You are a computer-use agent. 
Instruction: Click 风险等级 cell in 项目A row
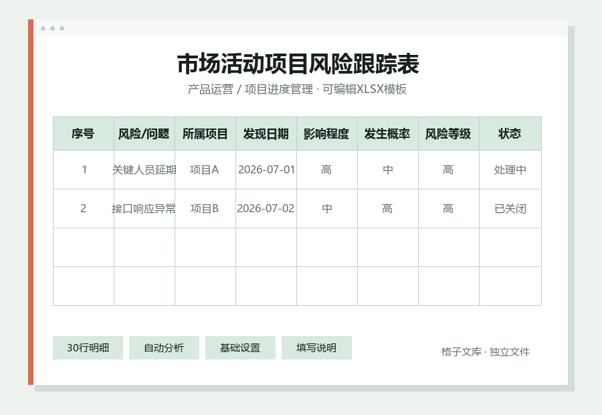pos(449,170)
